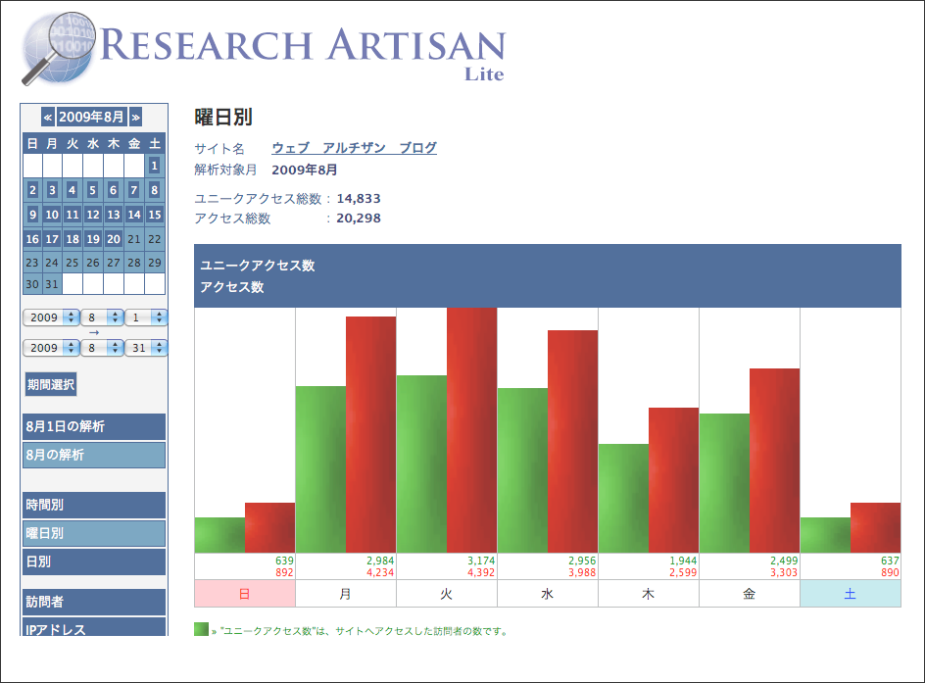Click » to advance to next month
Viewport: 925px width, 683px height.
pyautogui.click(x=136, y=115)
